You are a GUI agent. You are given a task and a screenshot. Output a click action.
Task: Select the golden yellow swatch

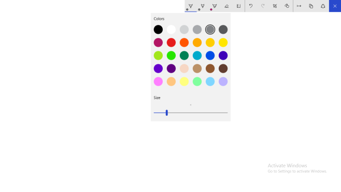click(210, 43)
